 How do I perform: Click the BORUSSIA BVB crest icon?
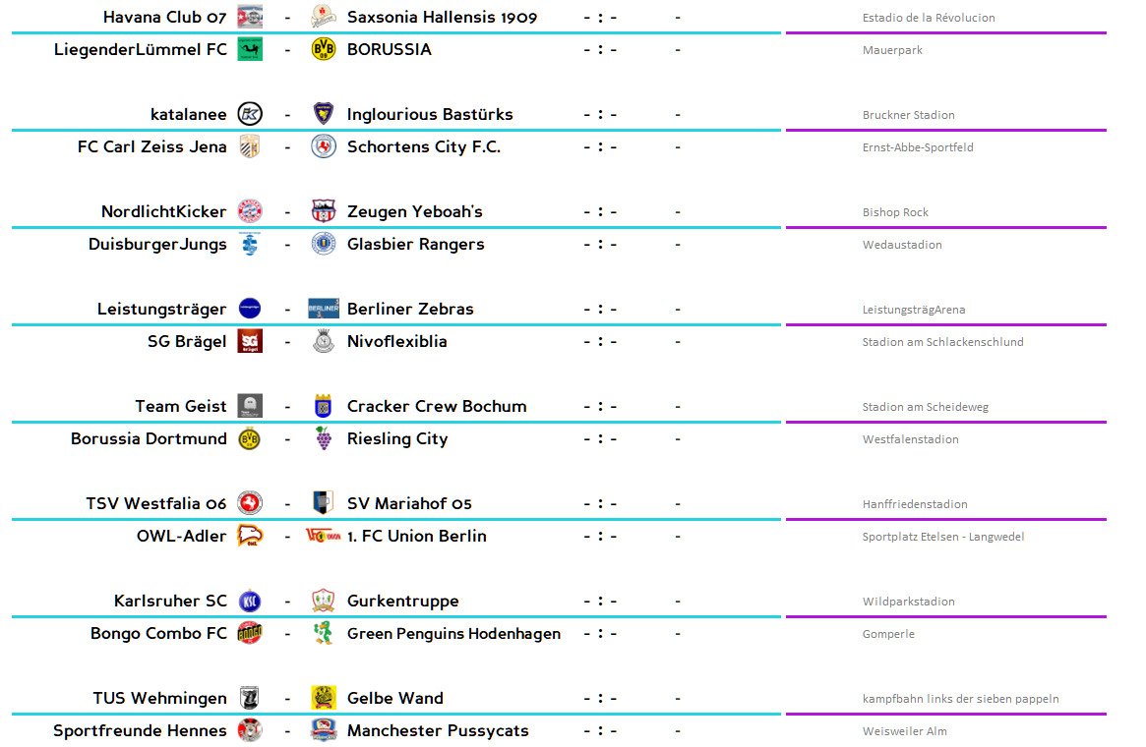coord(323,49)
